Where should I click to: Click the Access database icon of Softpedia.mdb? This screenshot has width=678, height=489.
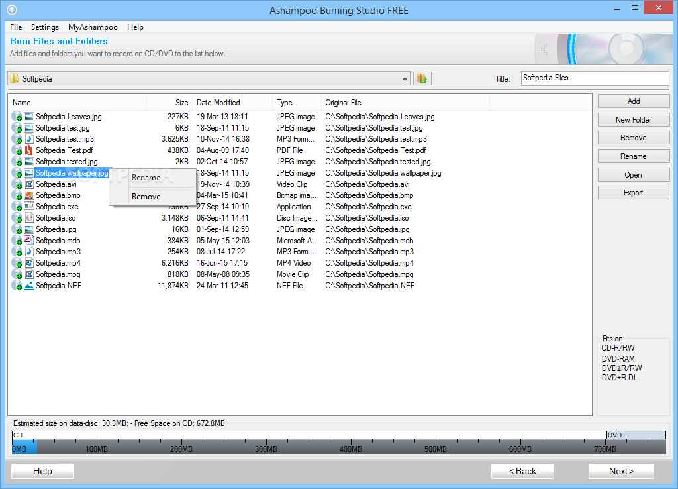29,240
